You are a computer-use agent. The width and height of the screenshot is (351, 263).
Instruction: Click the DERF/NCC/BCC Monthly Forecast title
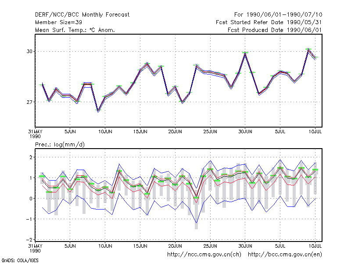coord(82,15)
